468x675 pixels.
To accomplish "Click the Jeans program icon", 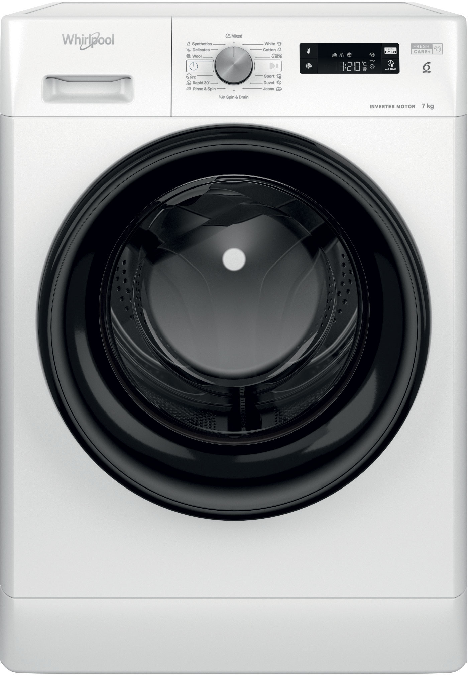I will click(279, 89).
